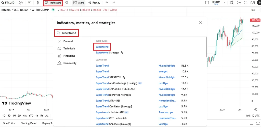This screenshot has height=127, width=261.
Task: Click the undo arrow
Action: tap(107, 3)
